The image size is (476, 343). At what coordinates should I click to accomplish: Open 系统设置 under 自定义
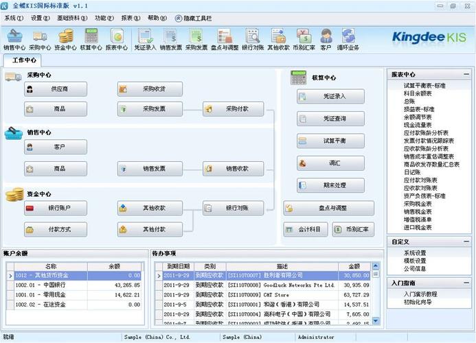[415, 253]
